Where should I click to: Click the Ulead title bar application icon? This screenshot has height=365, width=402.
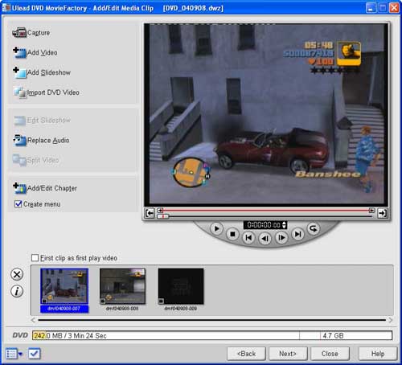point(6,8)
